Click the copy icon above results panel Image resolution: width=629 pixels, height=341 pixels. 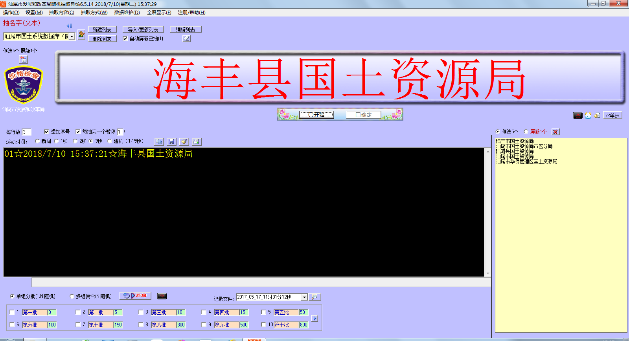159,142
